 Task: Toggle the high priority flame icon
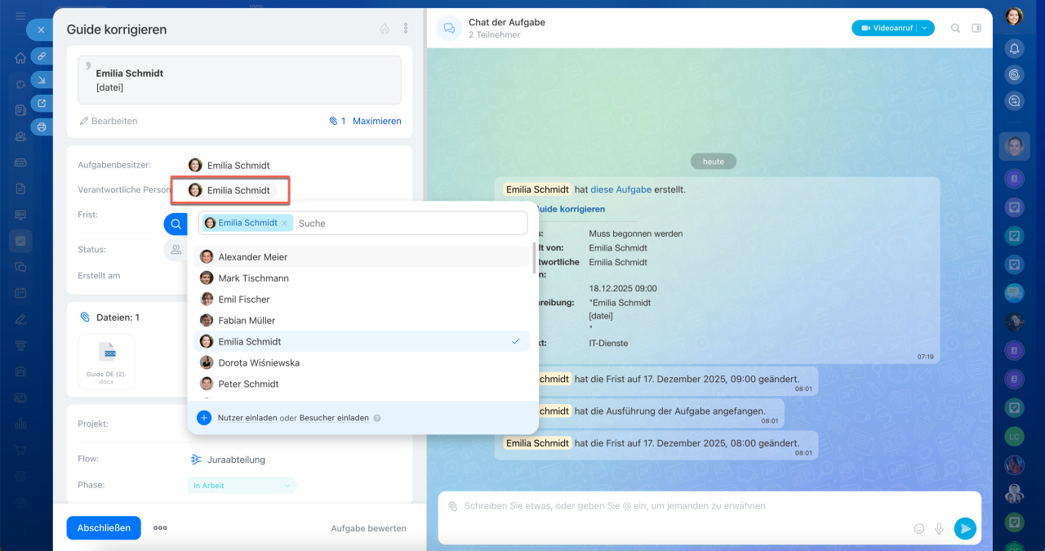(385, 29)
